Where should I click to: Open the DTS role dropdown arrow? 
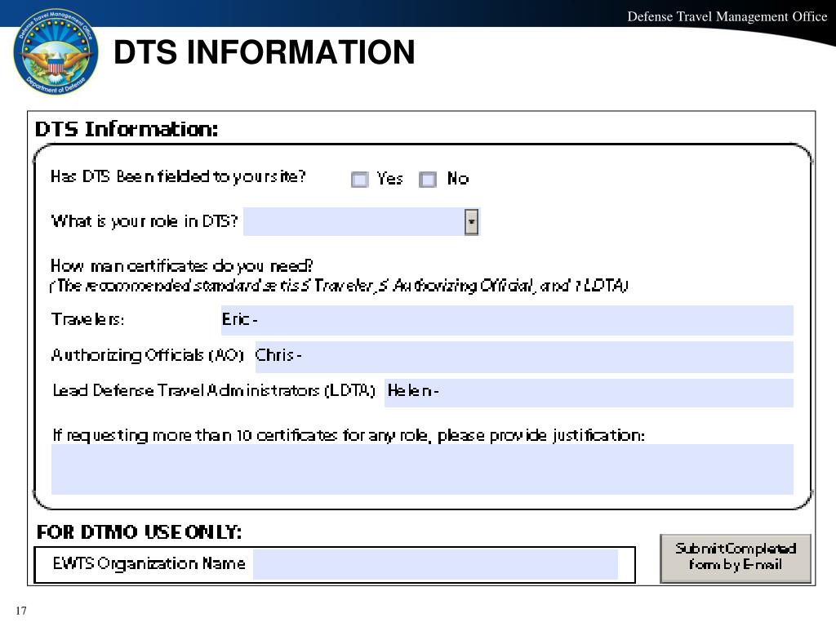(471, 222)
